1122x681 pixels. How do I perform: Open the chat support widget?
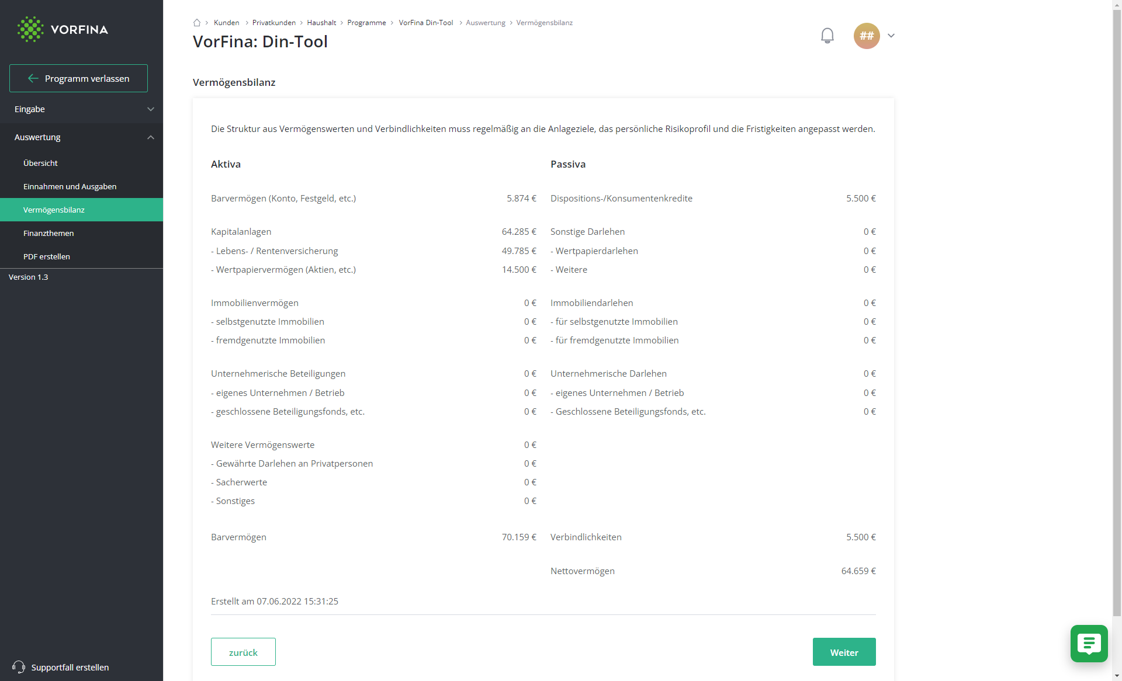(1089, 644)
